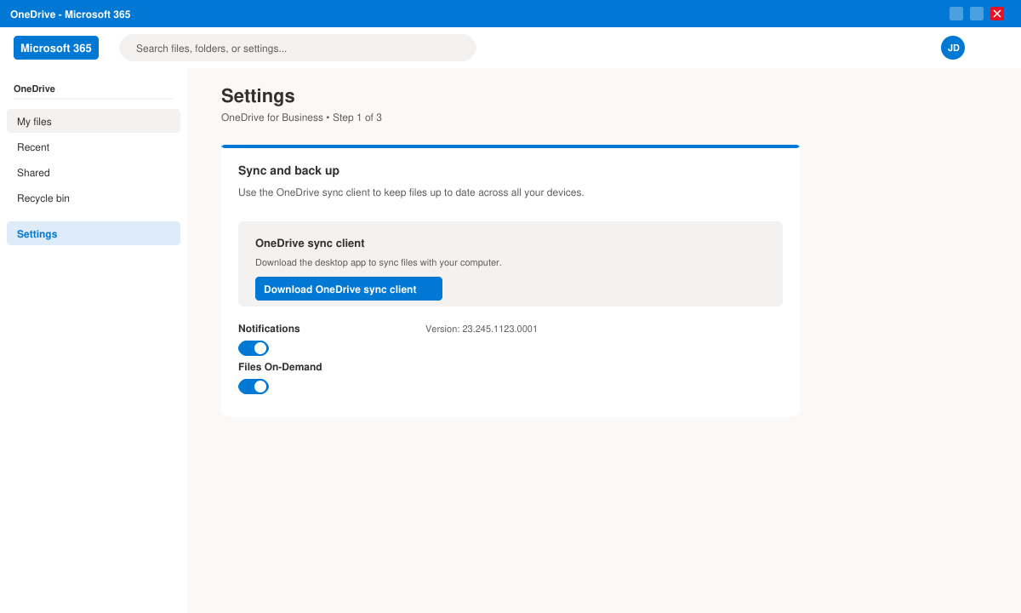Go to Shared files
This screenshot has height=613, width=1021.
pos(94,172)
